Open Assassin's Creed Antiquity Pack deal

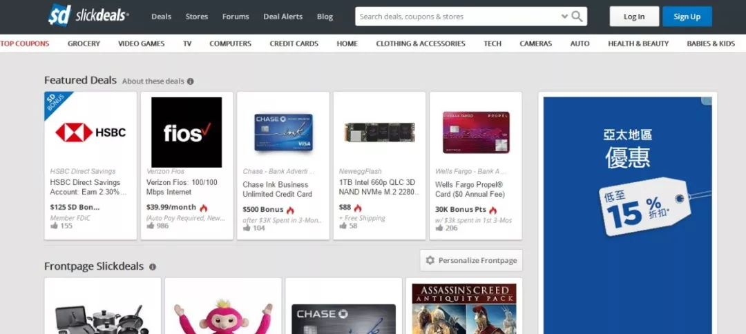coord(464,309)
